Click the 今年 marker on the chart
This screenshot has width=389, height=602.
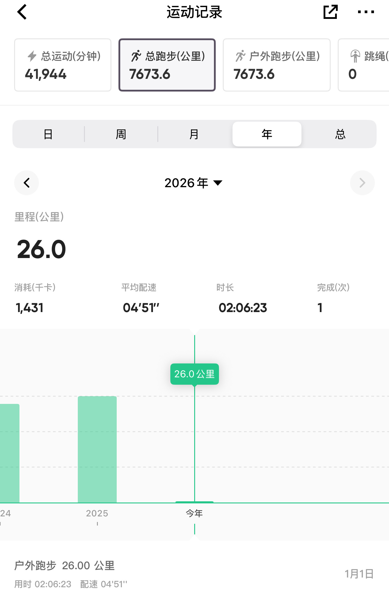(x=194, y=513)
